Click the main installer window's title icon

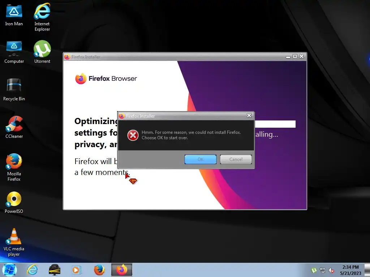coord(67,57)
